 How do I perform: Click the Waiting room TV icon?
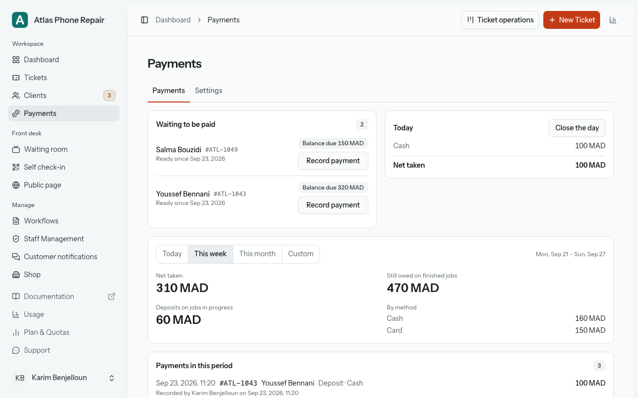[x=16, y=149]
